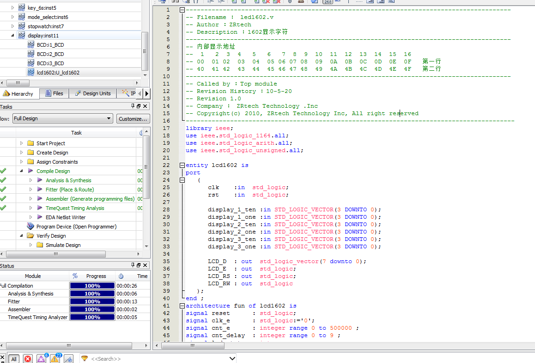Screen dimensions: 535x363
Task: Select BCD:i2_BCD entity in hierarchy
Action: click(50, 54)
